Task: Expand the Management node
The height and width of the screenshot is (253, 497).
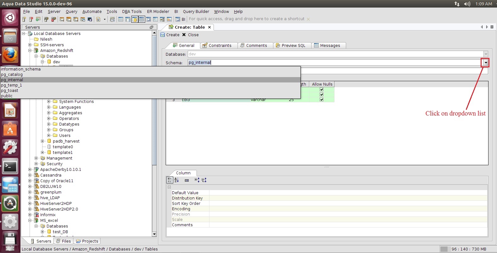Action: (x=36, y=158)
